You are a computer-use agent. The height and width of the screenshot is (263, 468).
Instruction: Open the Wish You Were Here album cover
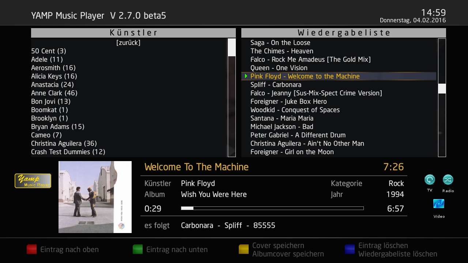95,197
